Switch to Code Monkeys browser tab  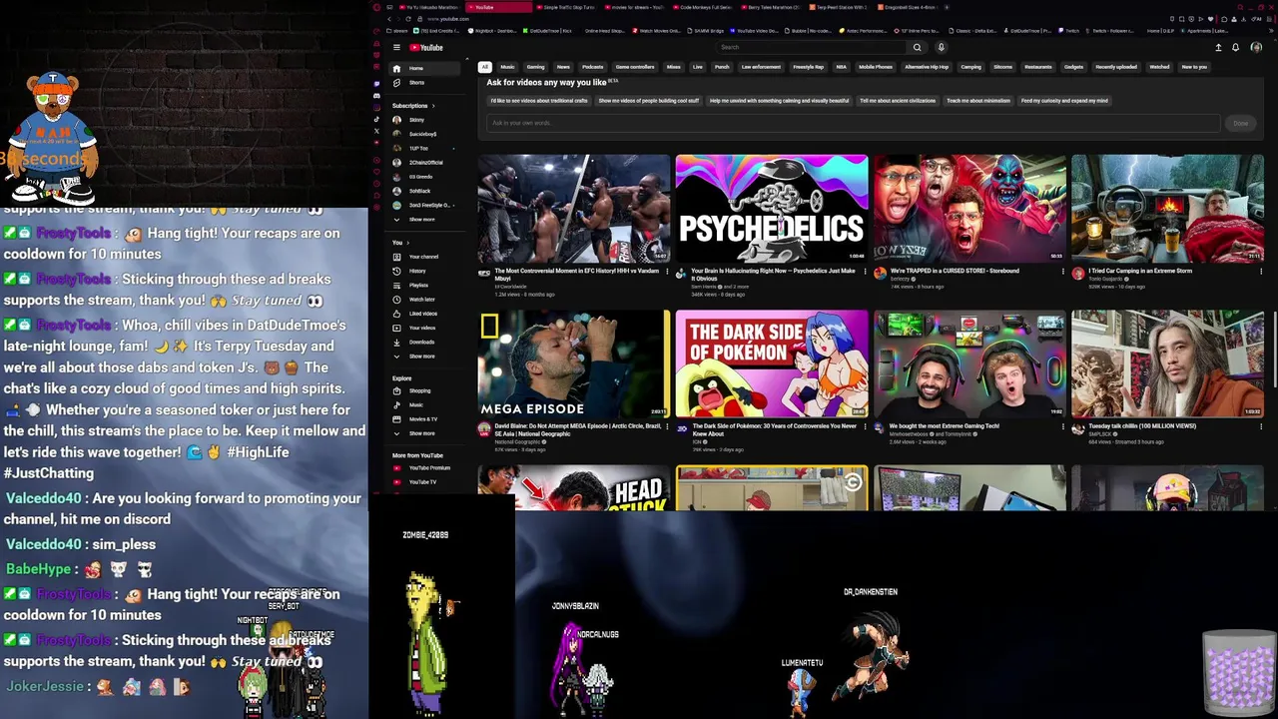(704, 7)
